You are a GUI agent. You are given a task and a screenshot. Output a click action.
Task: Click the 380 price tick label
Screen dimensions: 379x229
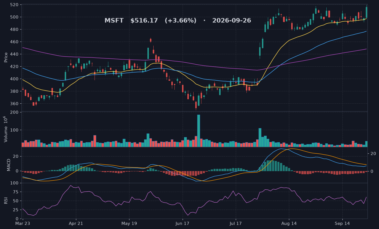(14, 91)
